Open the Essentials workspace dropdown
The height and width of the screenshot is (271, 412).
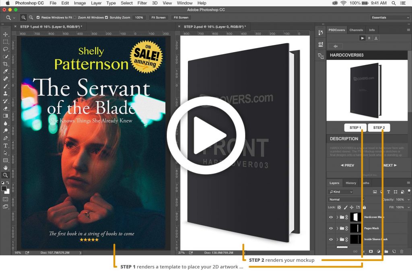coord(390,18)
